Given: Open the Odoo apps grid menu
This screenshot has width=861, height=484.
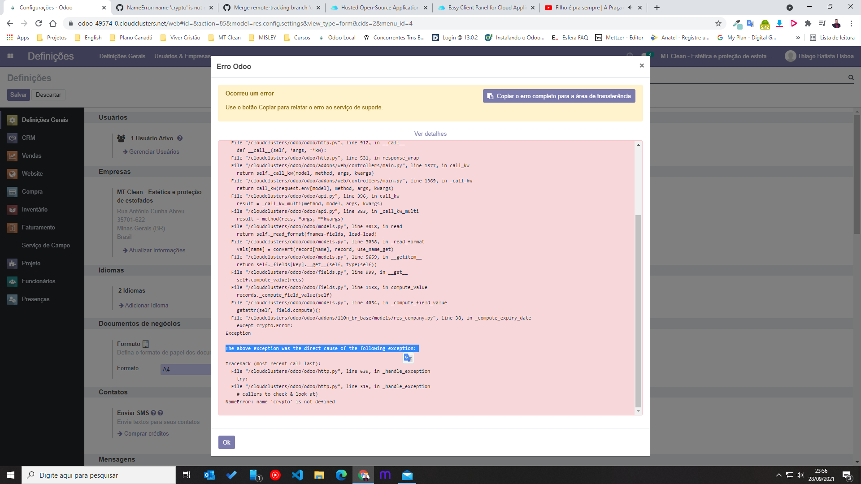Looking at the screenshot, I should (11, 56).
